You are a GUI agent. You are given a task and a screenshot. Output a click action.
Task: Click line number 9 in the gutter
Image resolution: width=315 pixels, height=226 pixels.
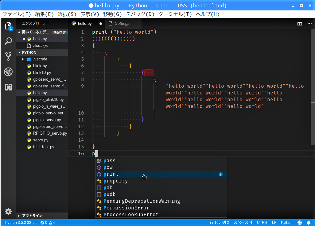click(82, 86)
